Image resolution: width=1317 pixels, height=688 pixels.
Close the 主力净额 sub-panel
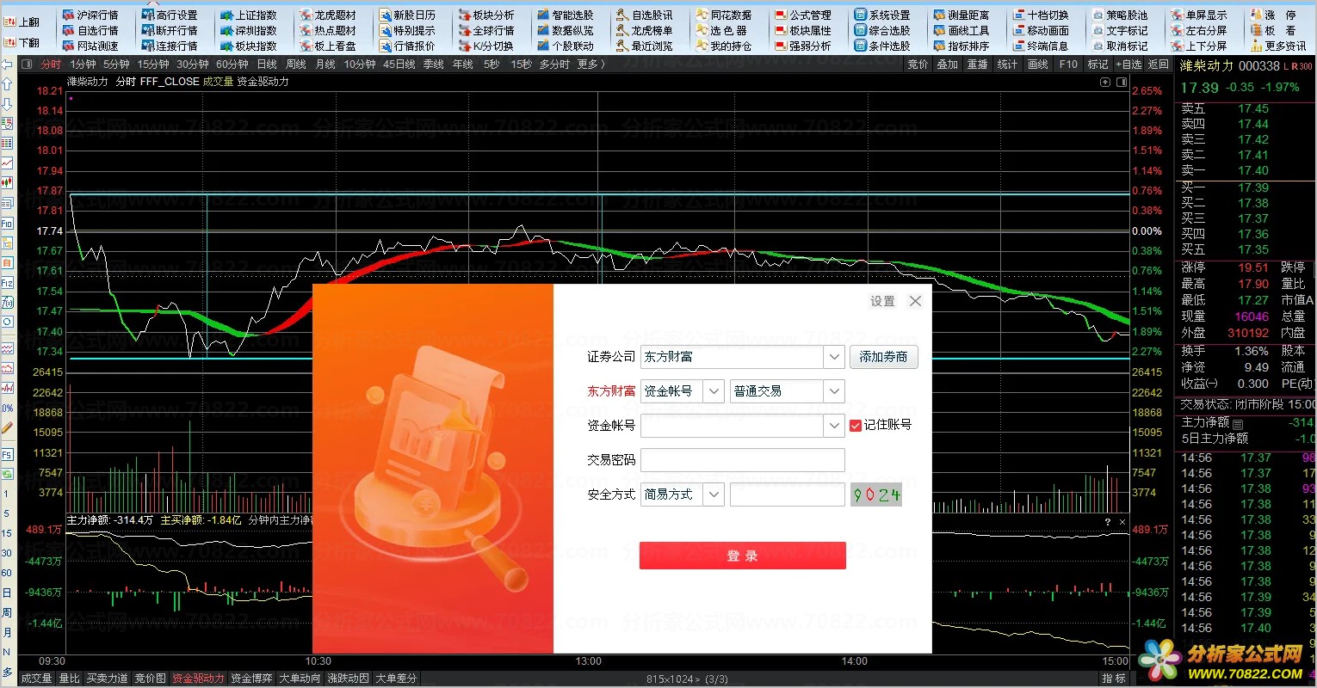[x=1122, y=521]
